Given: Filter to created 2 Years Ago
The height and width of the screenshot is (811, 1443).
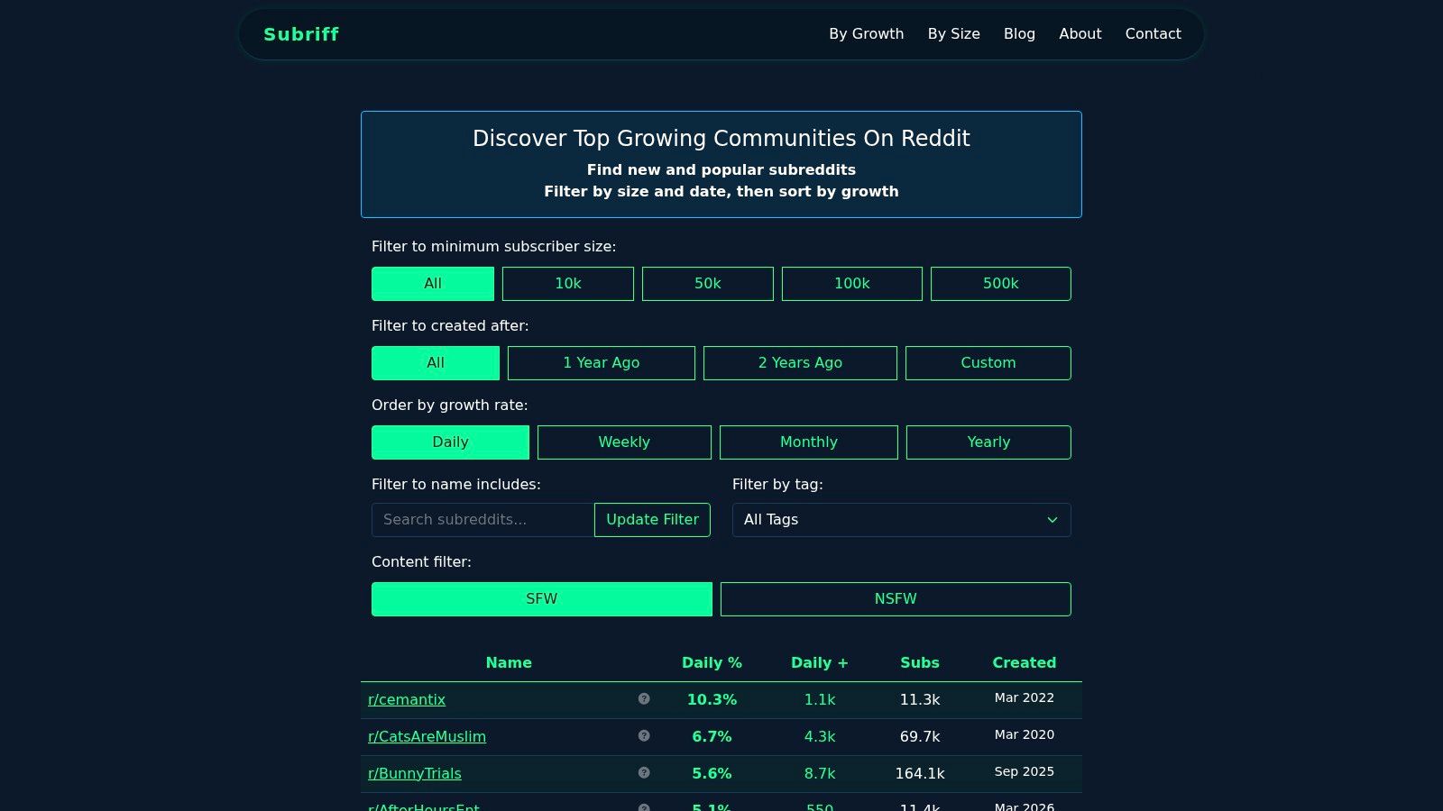Looking at the screenshot, I should pyautogui.click(x=800, y=363).
